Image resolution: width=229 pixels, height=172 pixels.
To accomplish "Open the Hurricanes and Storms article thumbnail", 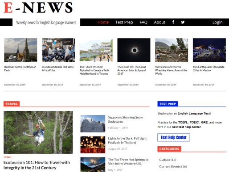I will coord(172,50).
